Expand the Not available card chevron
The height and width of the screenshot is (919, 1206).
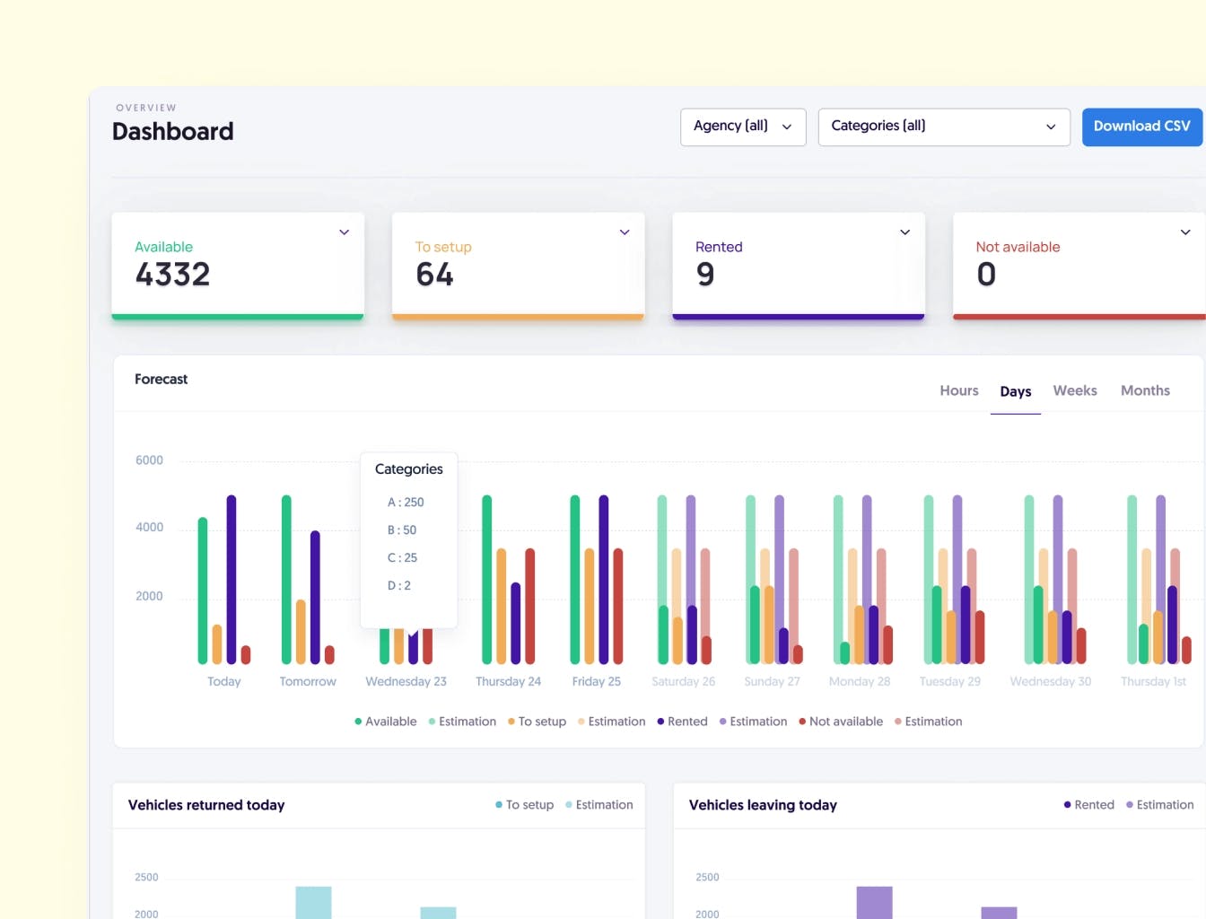1185,232
